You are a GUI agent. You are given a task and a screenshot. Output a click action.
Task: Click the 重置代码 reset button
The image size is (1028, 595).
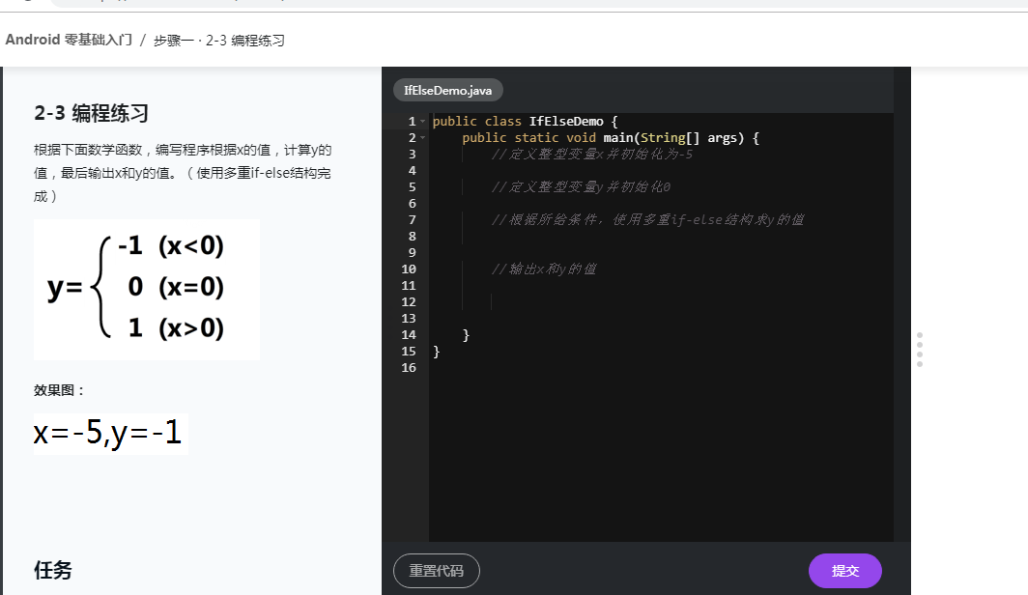(x=437, y=571)
